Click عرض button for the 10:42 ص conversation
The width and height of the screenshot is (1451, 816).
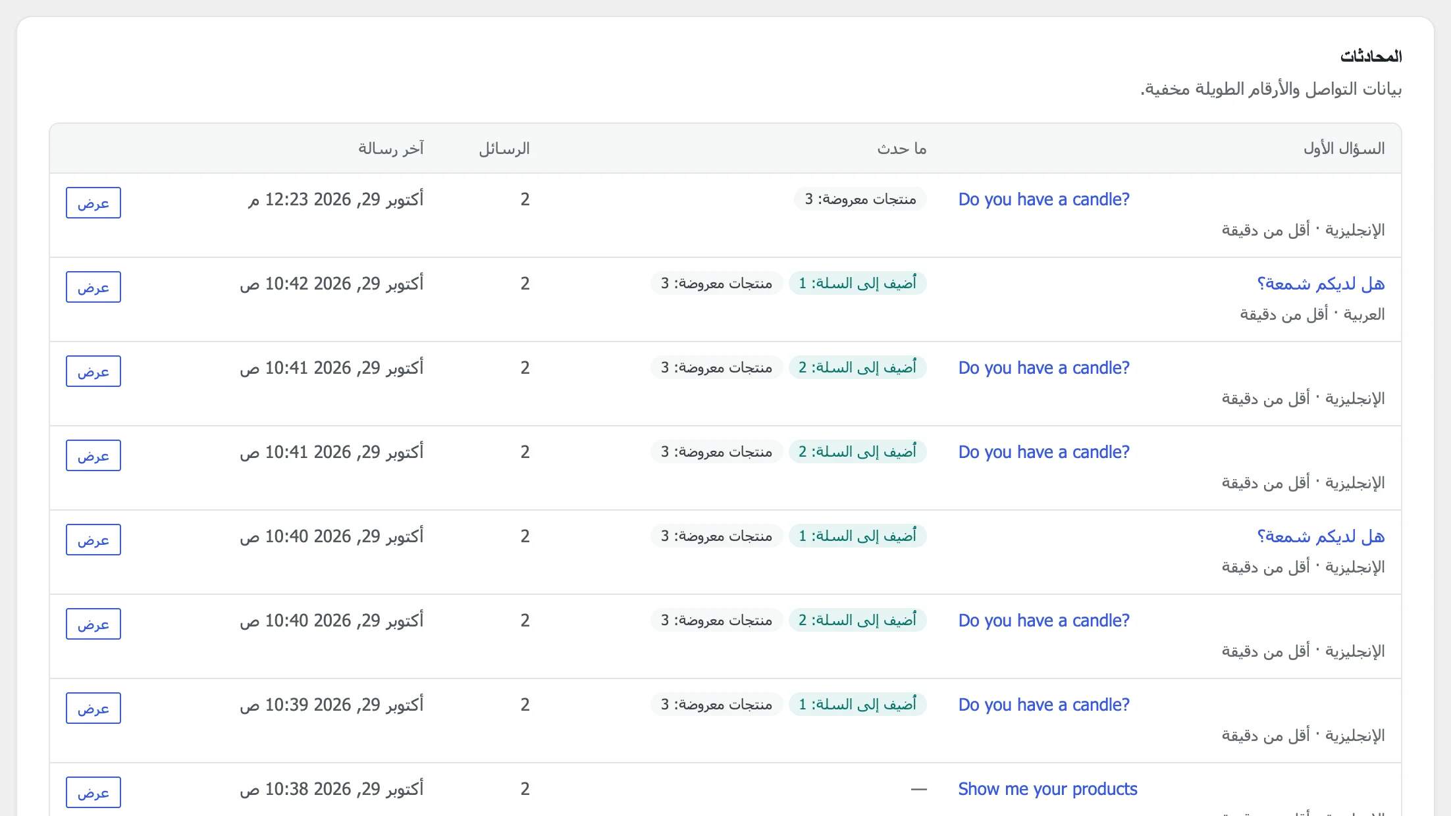point(93,287)
